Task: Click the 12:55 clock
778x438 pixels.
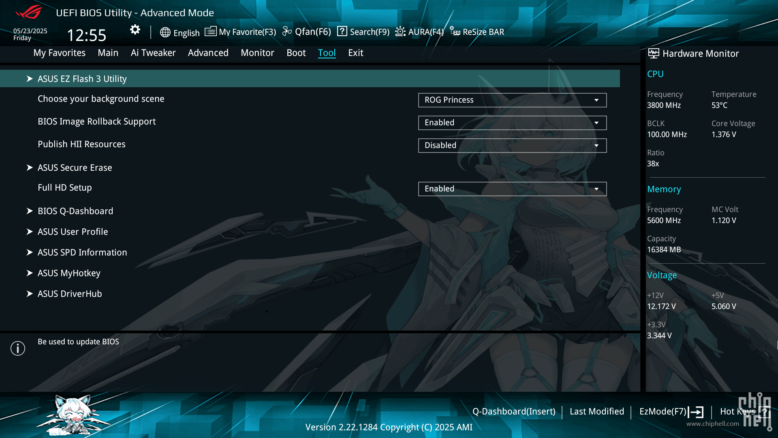Action: [86, 35]
